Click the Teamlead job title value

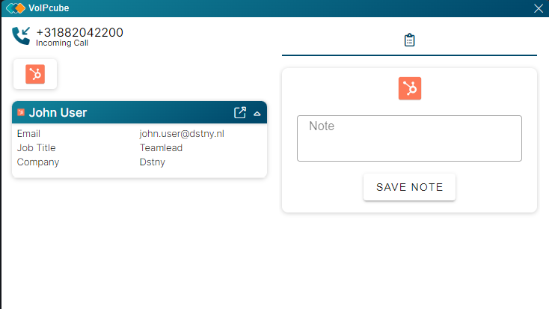tap(161, 148)
